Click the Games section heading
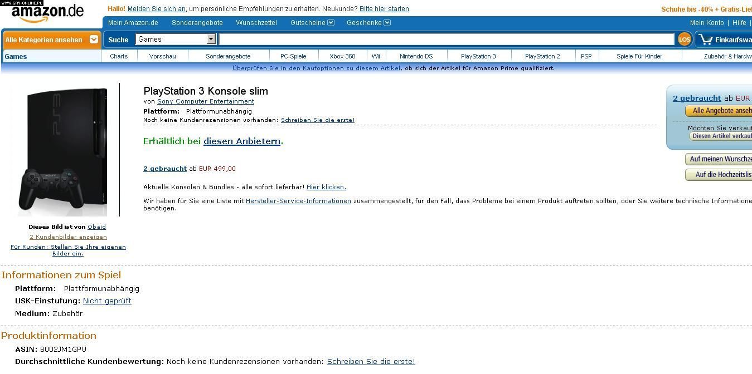This screenshot has height=374, width=752. tap(16, 56)
